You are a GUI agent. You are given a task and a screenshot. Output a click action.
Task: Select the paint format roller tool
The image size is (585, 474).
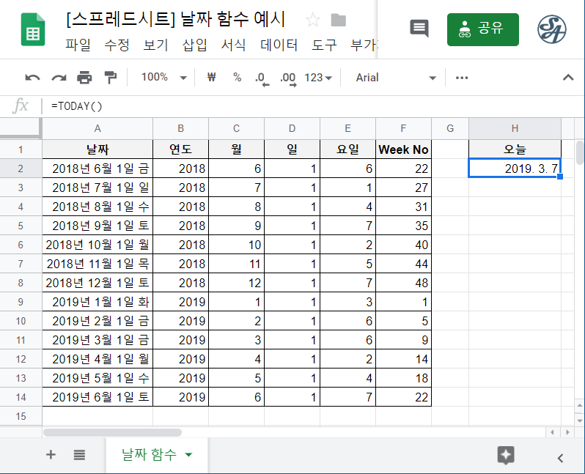pyautogui.click(x=111, y=78)
